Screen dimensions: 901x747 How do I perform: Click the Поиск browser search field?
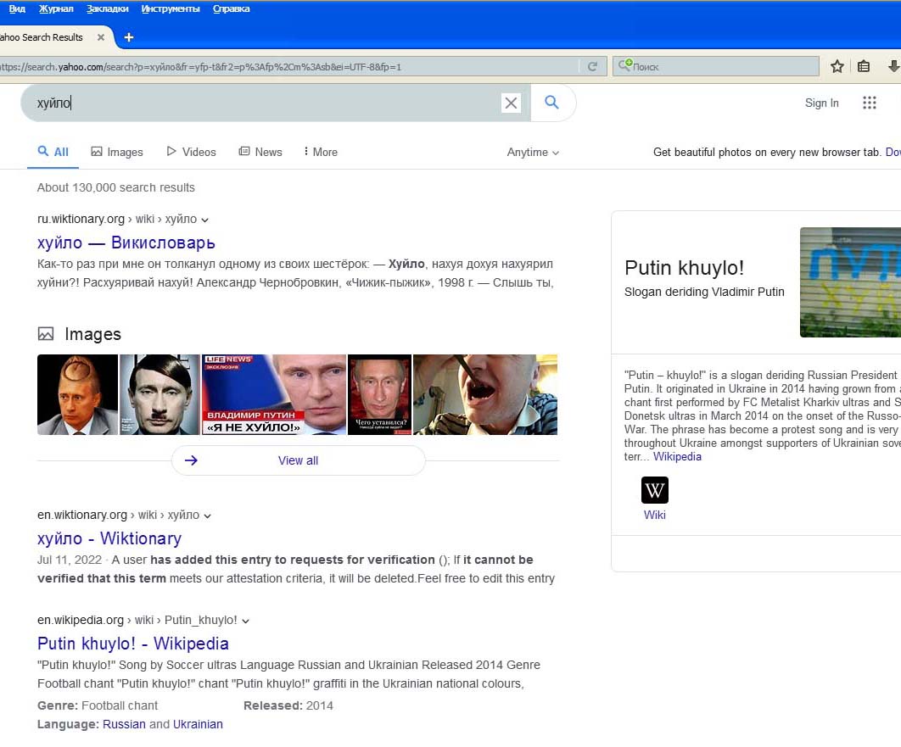point(715,67)
